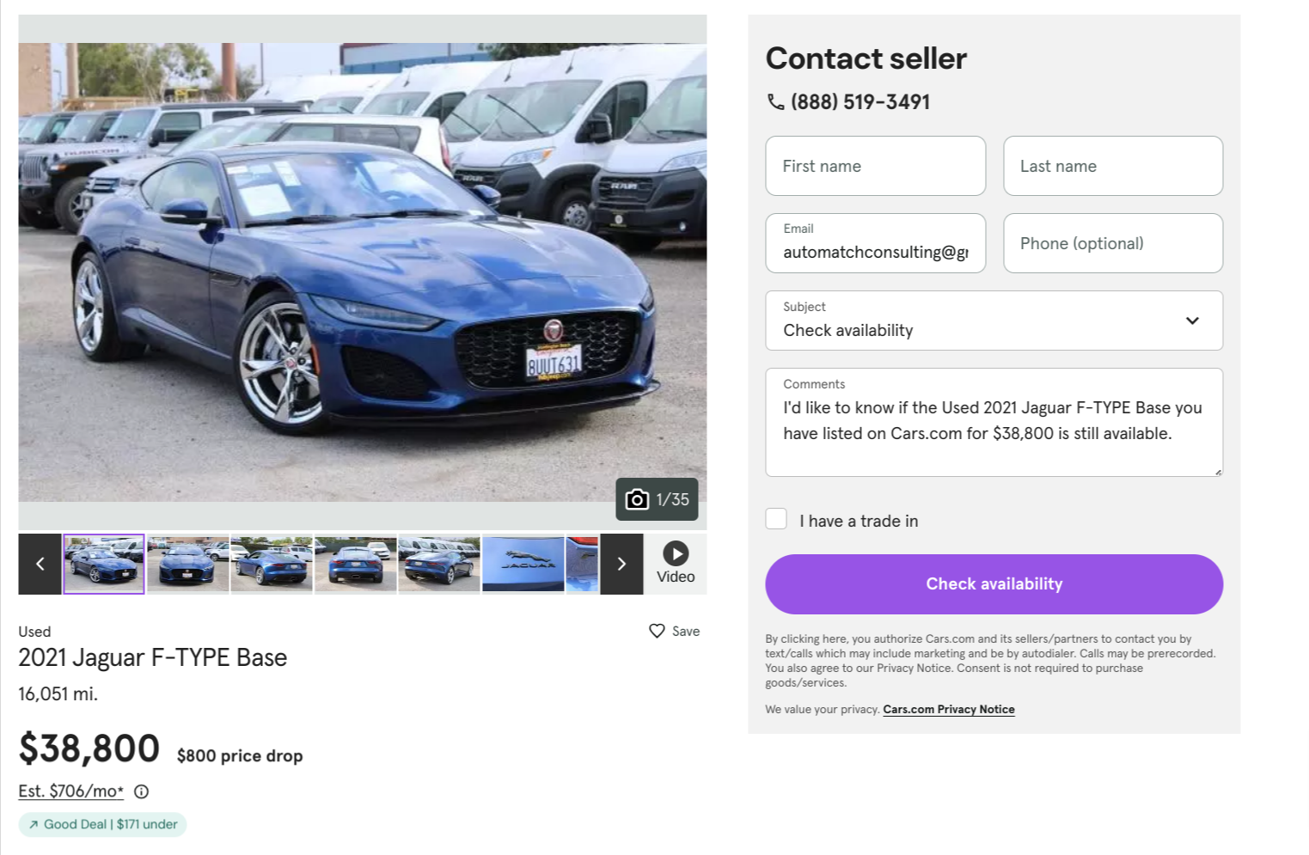Click the phone icon next to seller number
The width and height of the screenshot is (1309, 855).
pyautogui.click(x=775, y=102)
